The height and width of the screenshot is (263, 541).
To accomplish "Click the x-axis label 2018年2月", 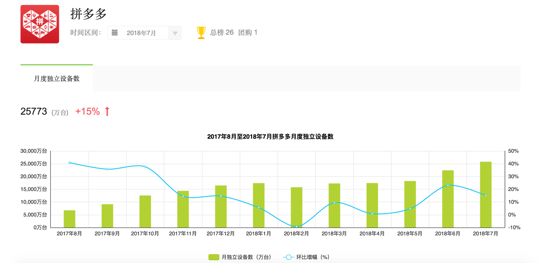I will [297, 234].
